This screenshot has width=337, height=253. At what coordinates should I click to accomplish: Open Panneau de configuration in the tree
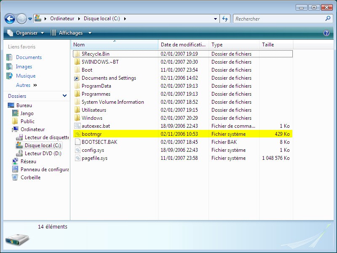click(45, 170)
